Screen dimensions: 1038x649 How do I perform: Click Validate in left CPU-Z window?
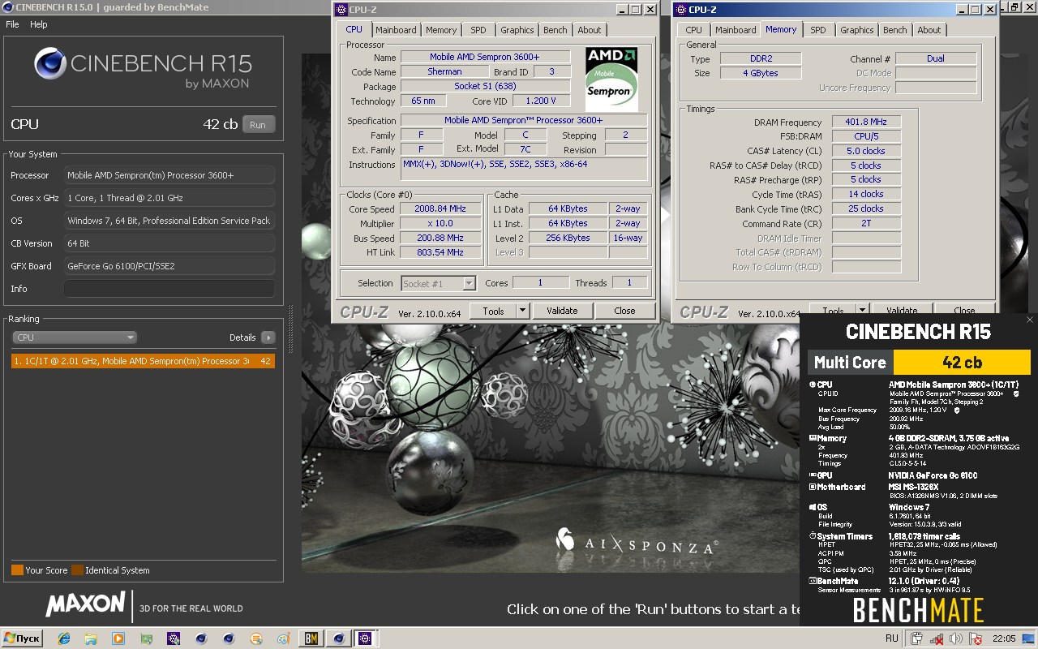562,311
